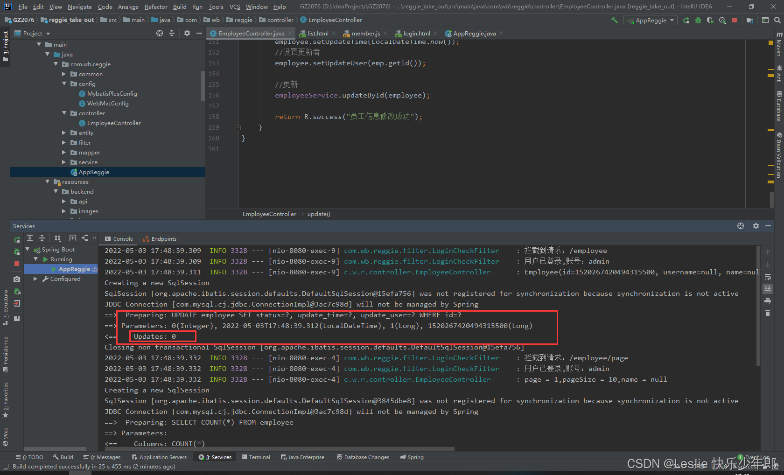Viewport: 784px width, 475px height.
Task: Click the Run Anything icon
Action: pyautogui.click(x=765, y=20)
